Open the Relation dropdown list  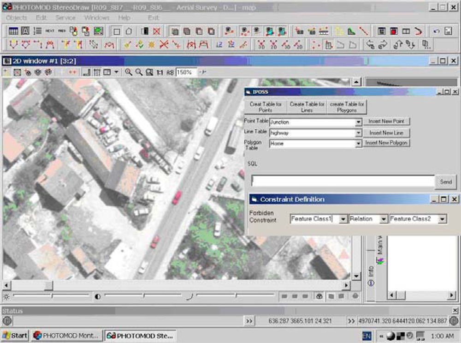tap(383, 219)
